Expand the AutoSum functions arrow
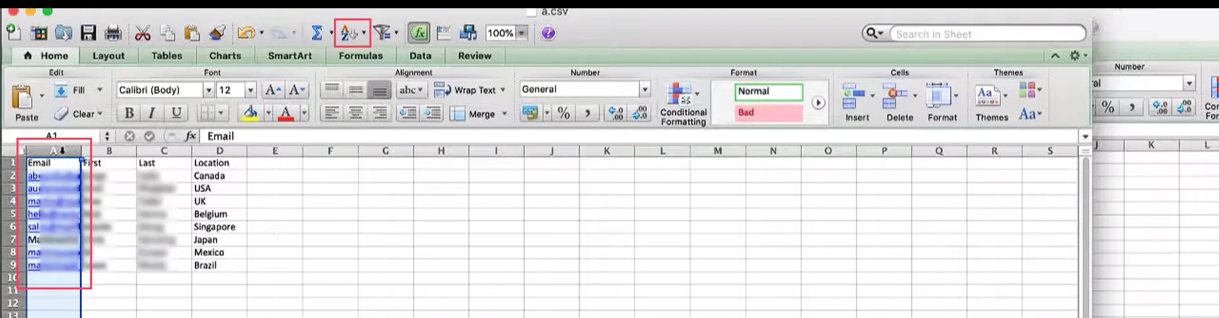Image resolution: width=1219 pixels, height=318 pixels. click(x=331, y=33)
